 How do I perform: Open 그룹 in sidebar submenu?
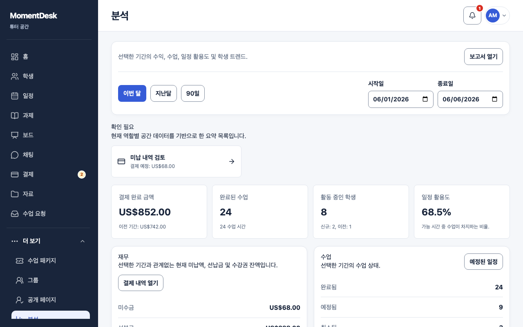tap(51, 280)
